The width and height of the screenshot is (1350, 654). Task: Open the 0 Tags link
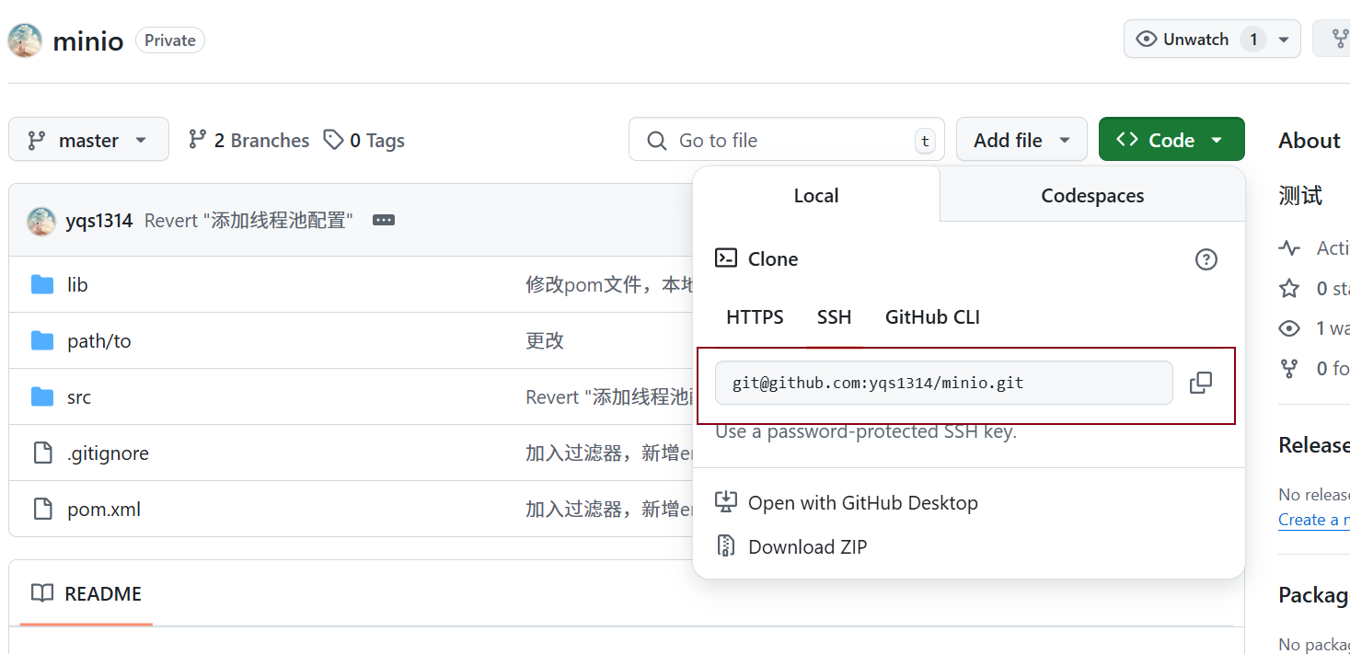click(364, 140)
